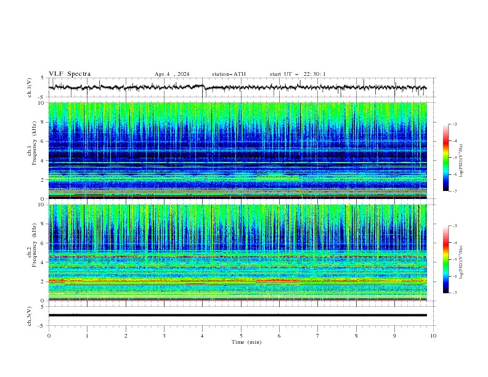
Task: Click the ch.3 flat waveform trace
Action: click(x=237, y=315)
